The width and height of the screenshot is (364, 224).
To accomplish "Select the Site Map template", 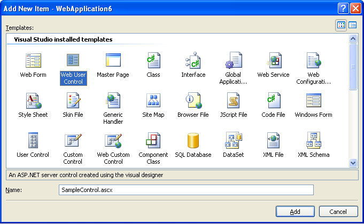I will 153,101.
